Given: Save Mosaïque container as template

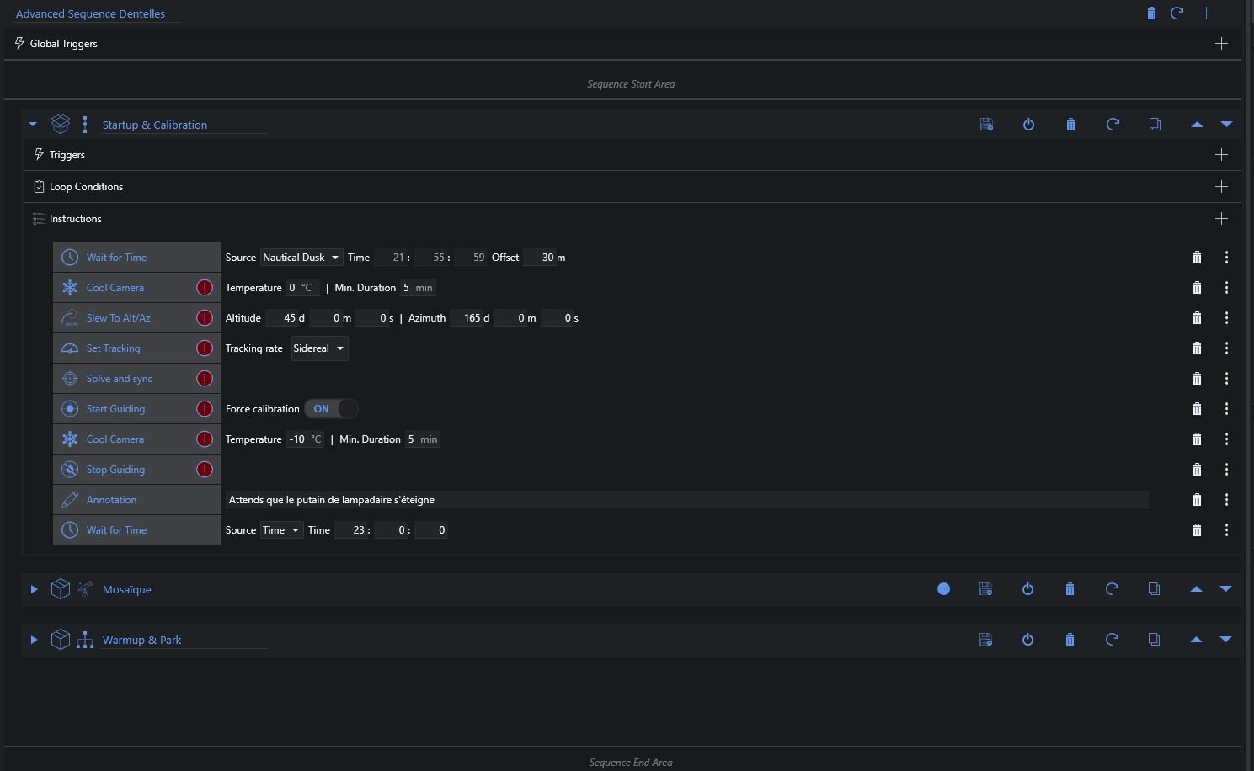Looking at the screenshot, I should (x=985, y=589).
